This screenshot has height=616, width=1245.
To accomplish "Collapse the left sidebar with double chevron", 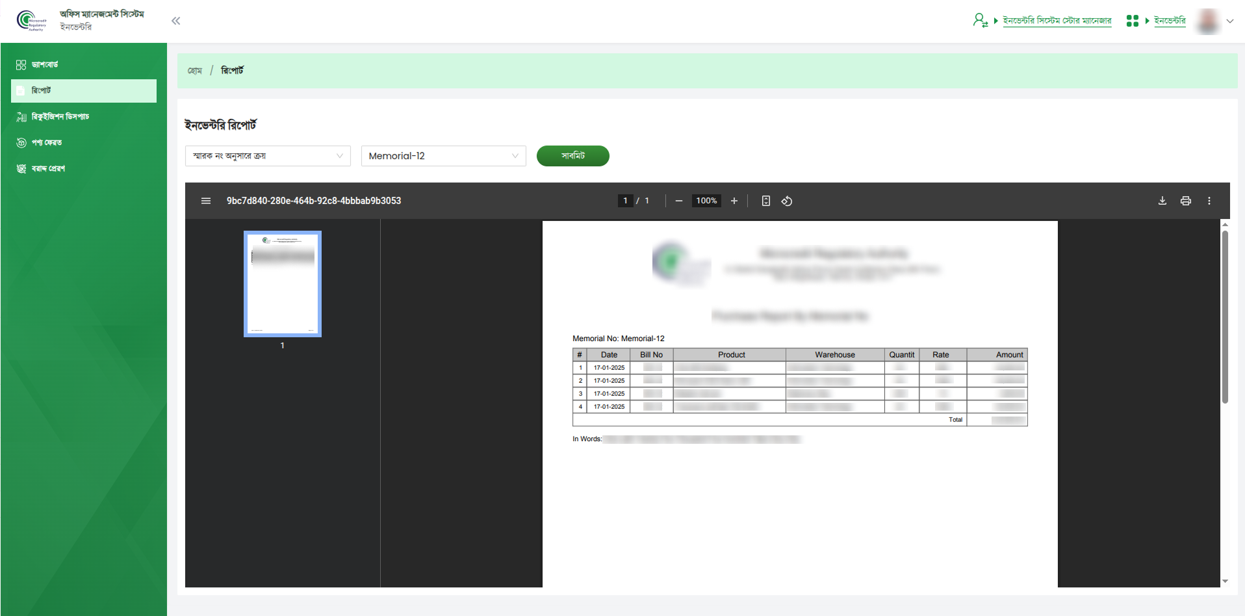I will tap(175, 21).
